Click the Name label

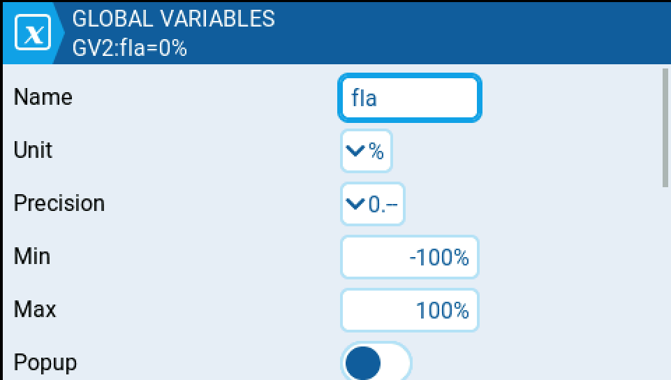click(43, 97)
